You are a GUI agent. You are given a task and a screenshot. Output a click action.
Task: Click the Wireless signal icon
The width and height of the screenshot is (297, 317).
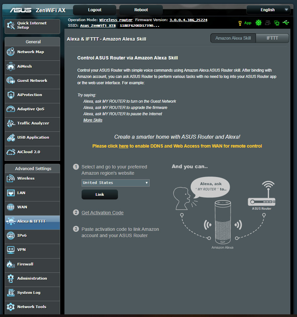point(11,178)
